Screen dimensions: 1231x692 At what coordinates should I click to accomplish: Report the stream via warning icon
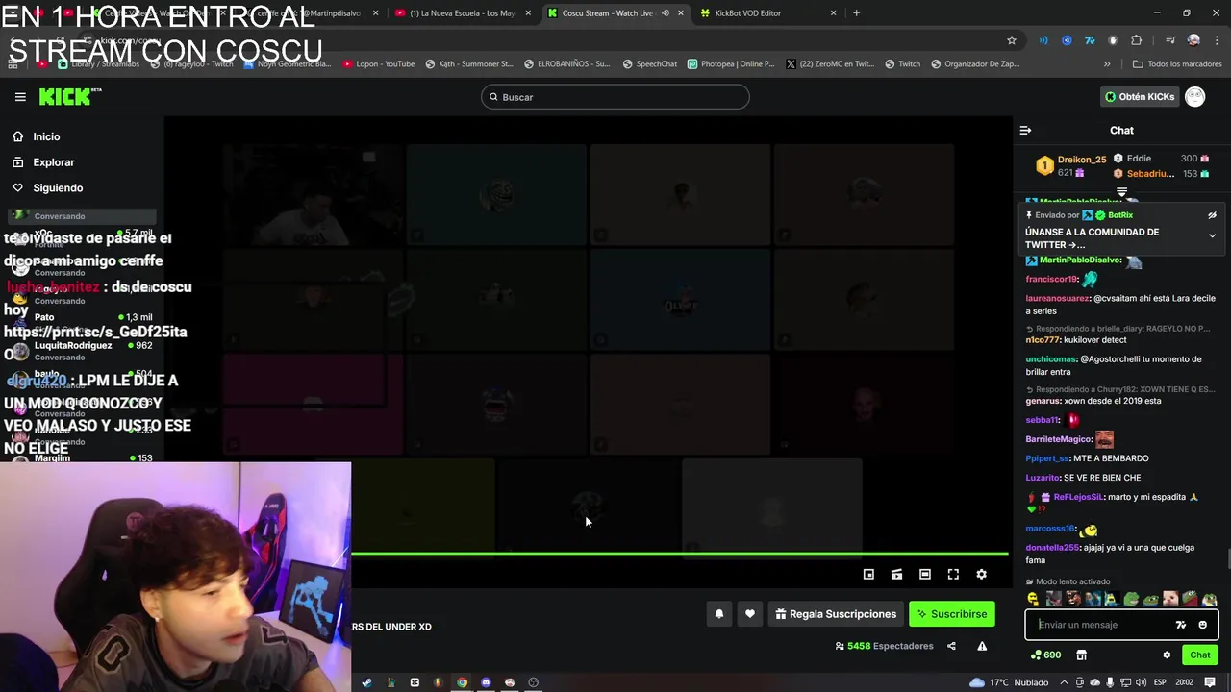coord(982,646)
